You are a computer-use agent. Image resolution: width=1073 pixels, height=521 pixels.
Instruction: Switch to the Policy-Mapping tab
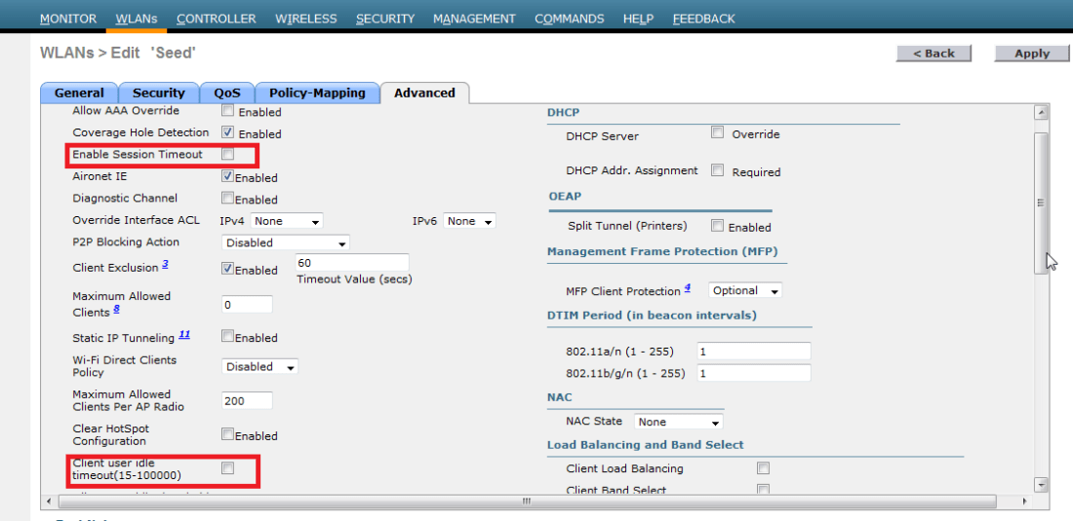point(317,93)
